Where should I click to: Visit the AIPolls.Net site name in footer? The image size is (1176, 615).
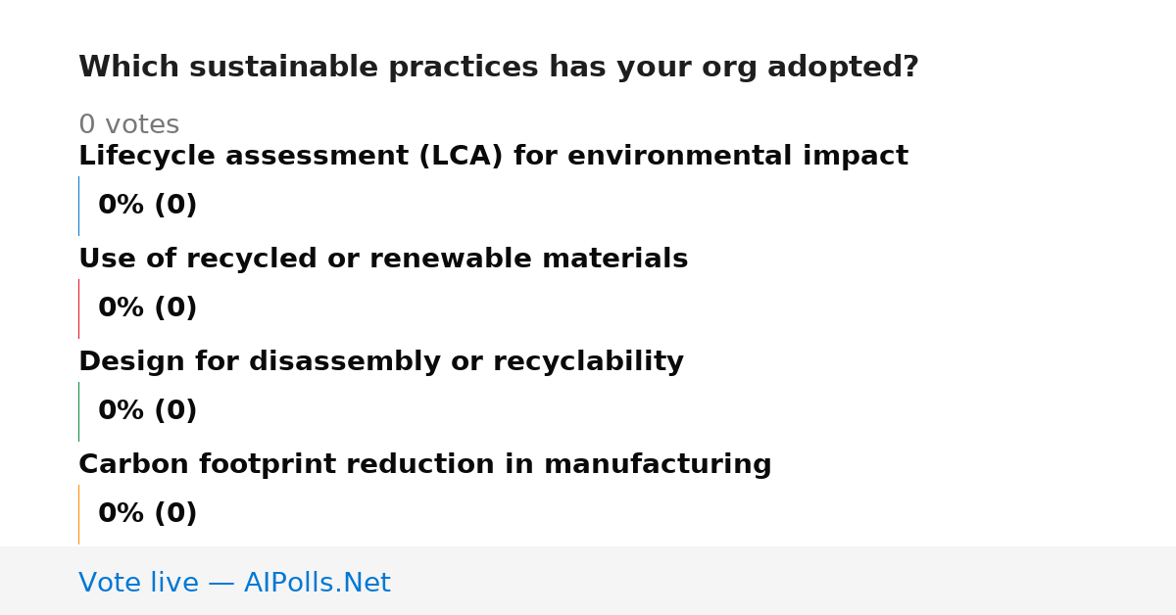(318, 584)
